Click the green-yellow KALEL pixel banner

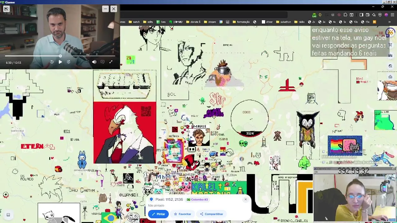coord(219,188)
